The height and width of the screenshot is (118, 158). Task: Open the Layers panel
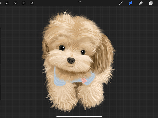click(x=151, y=3)
